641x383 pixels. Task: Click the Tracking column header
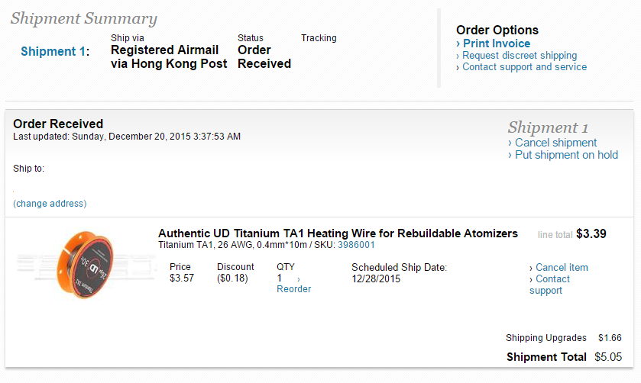pyautogui.click(x=319, y=38)
